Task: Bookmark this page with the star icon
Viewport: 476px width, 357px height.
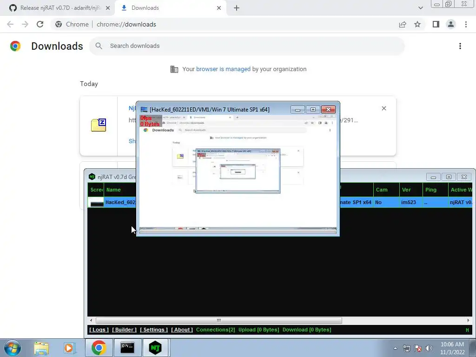Action: (x=417, y=24)
